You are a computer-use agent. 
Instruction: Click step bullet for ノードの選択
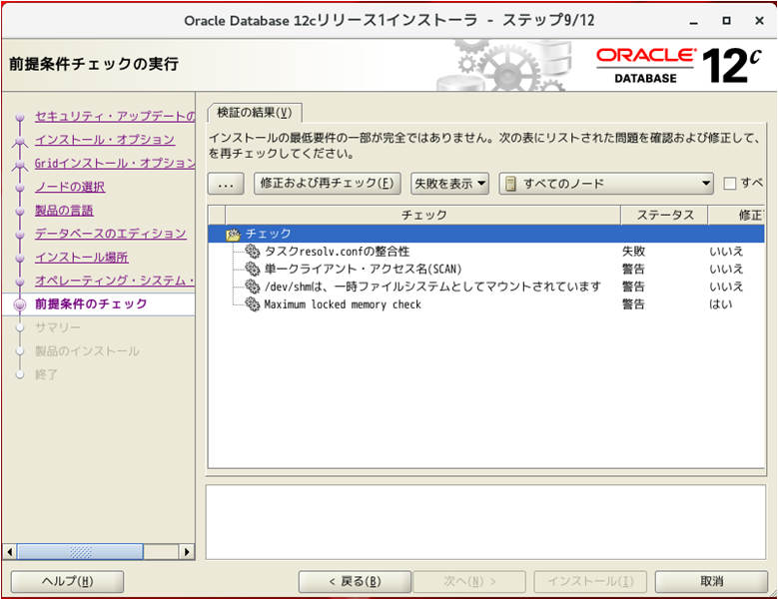click(20, 188)
